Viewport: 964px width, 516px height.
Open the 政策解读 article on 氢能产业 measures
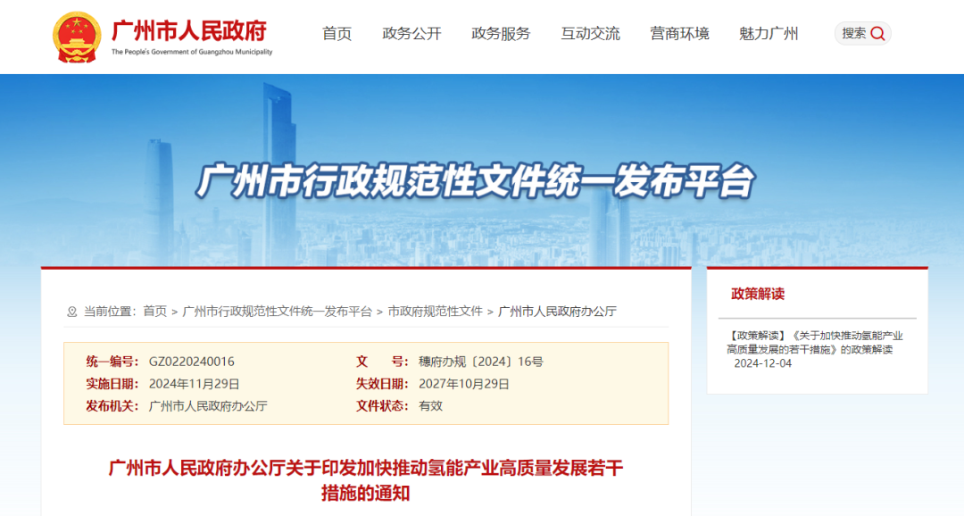(x=815, y=343)
